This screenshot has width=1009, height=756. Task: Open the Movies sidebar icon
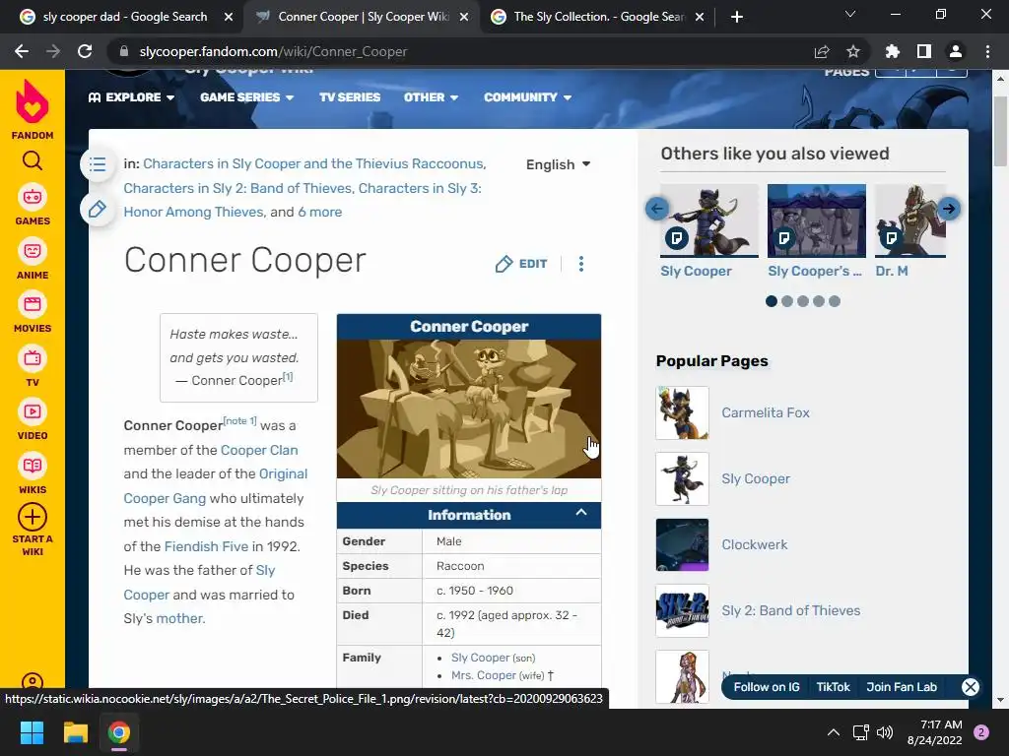(33, 304)
